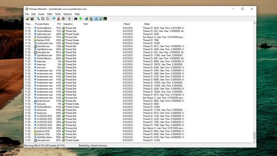This screenshot has height=156, width=277.
Task: Open the File menu
Action: click(27, 14)
